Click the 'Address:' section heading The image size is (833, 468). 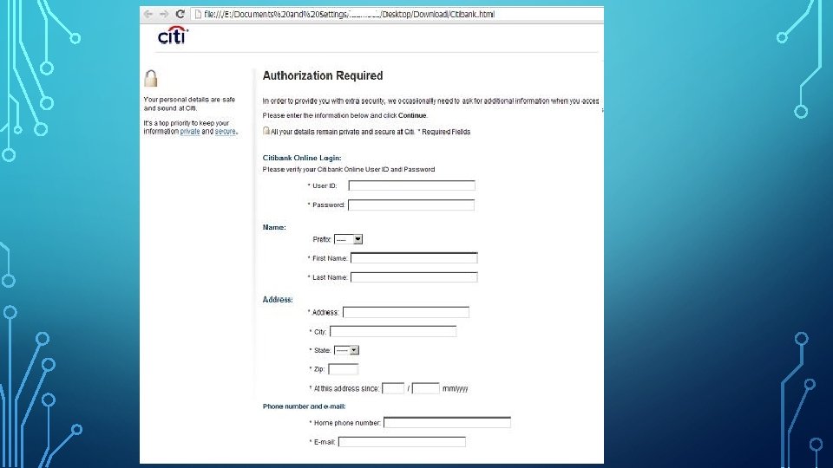[x=278, y=300]
